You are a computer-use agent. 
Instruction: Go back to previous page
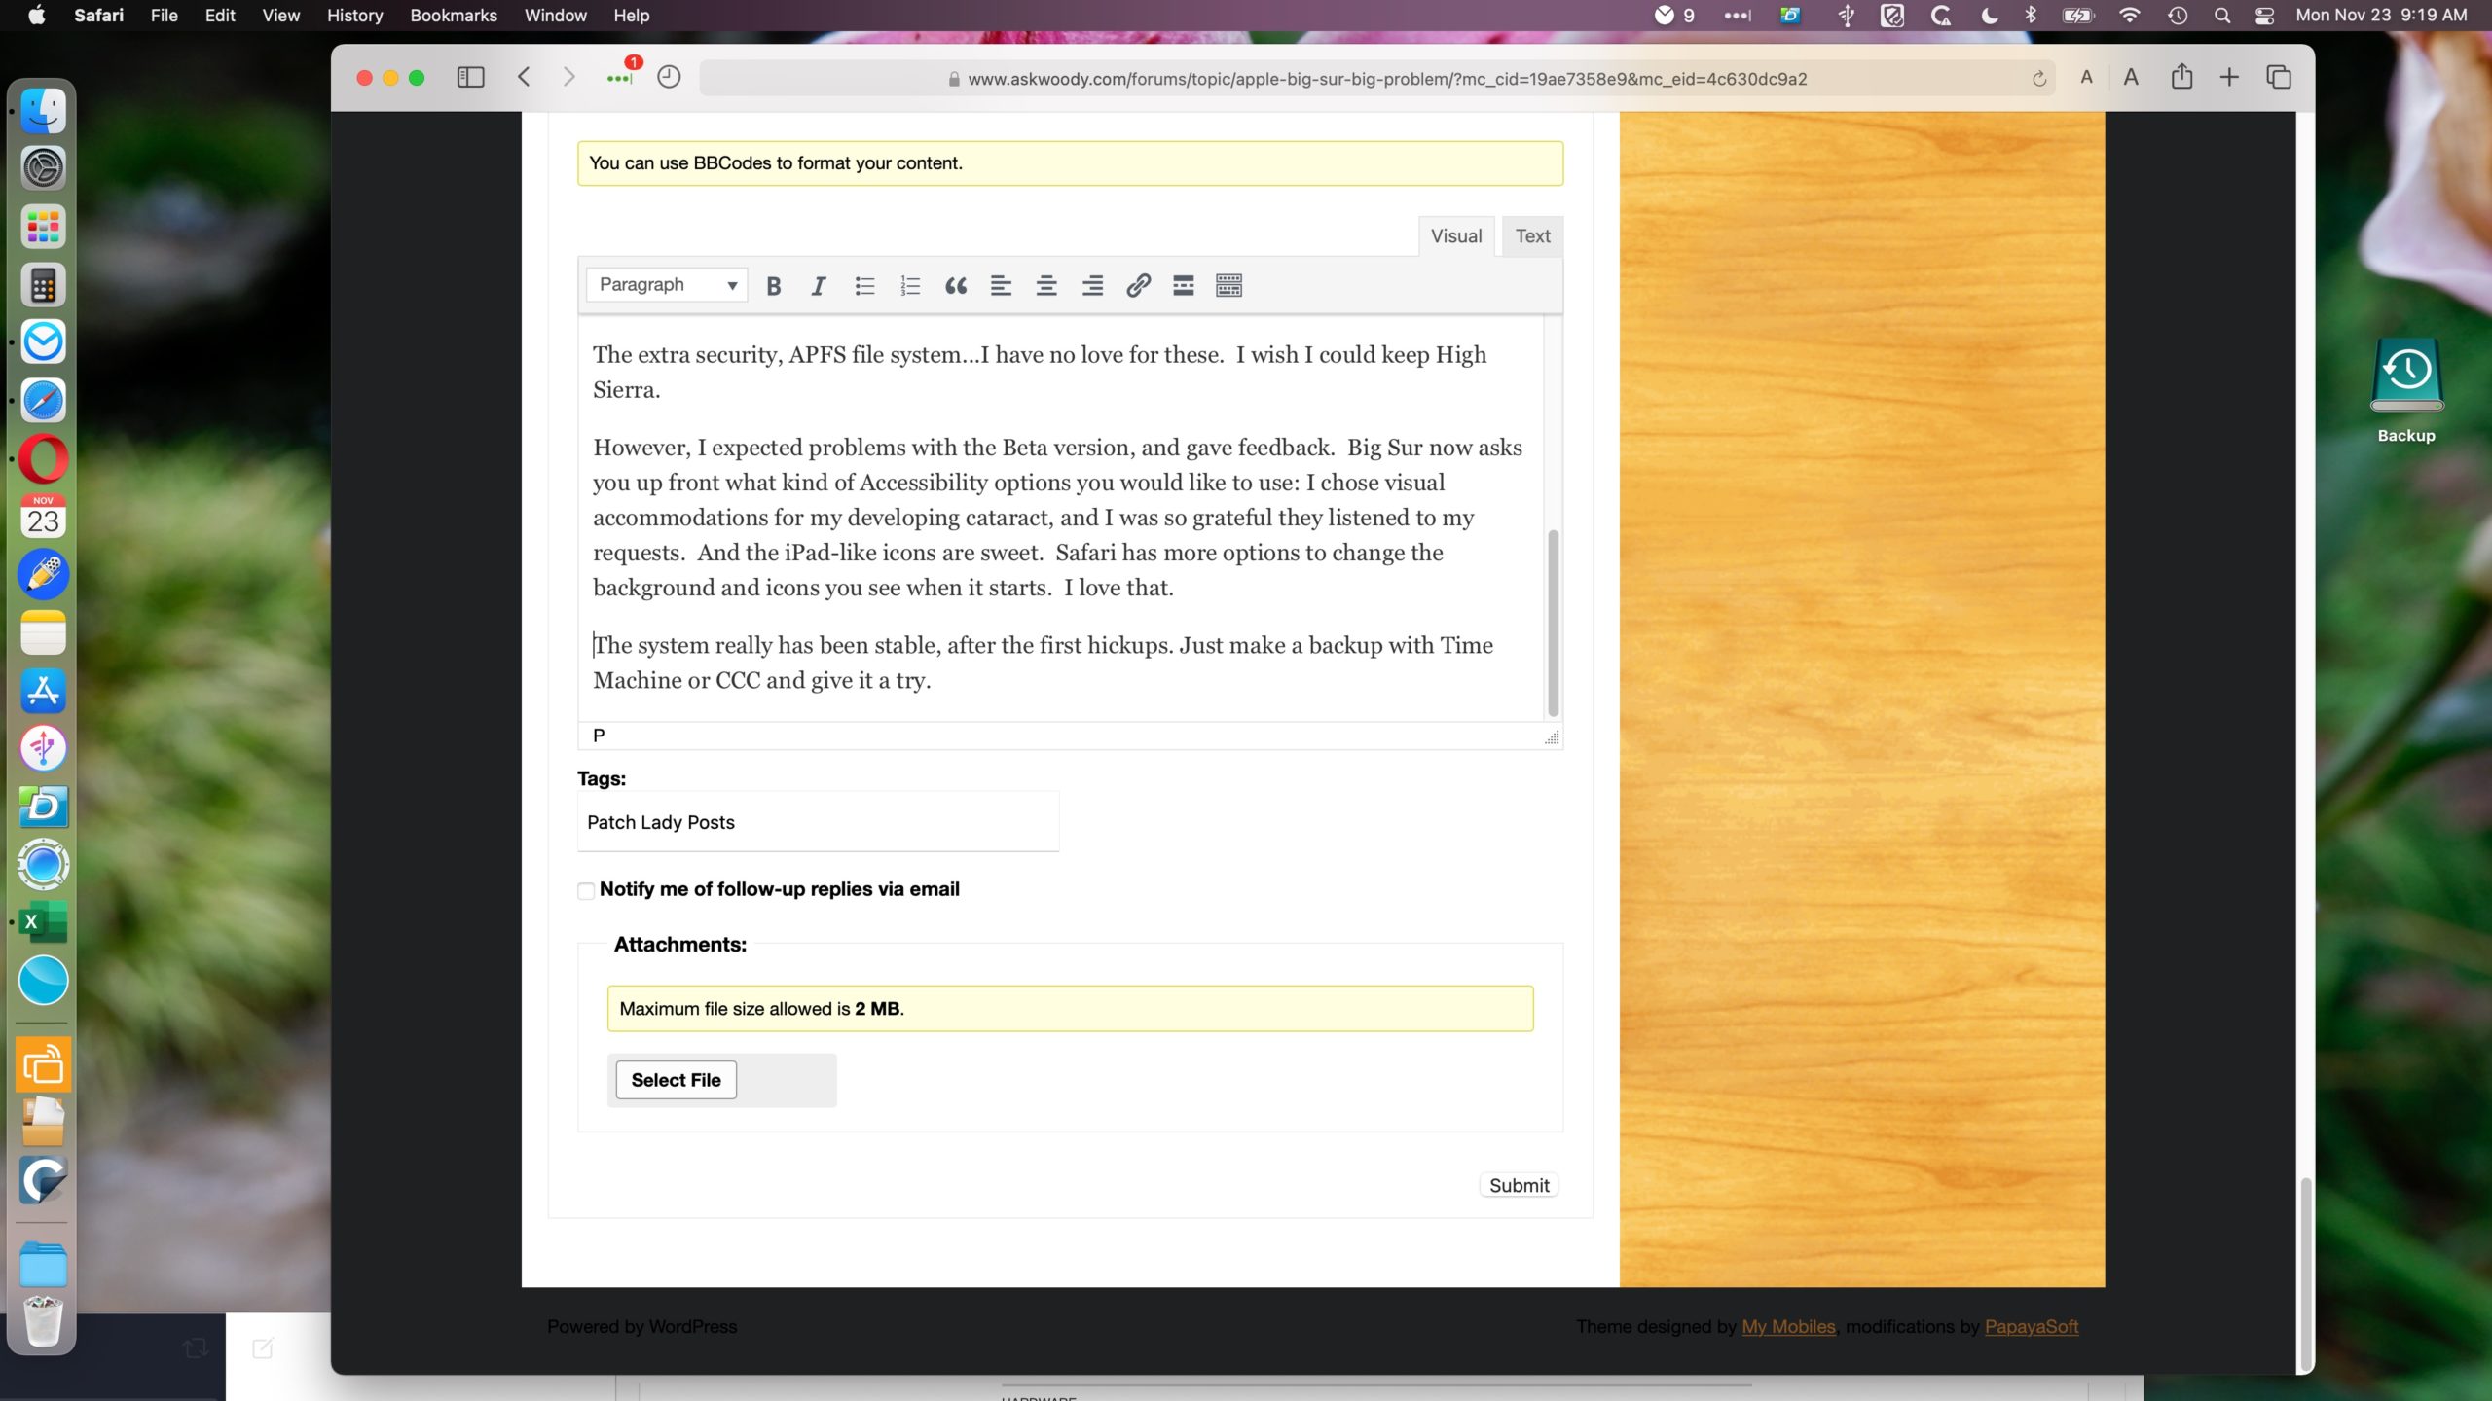coord(524,77)
